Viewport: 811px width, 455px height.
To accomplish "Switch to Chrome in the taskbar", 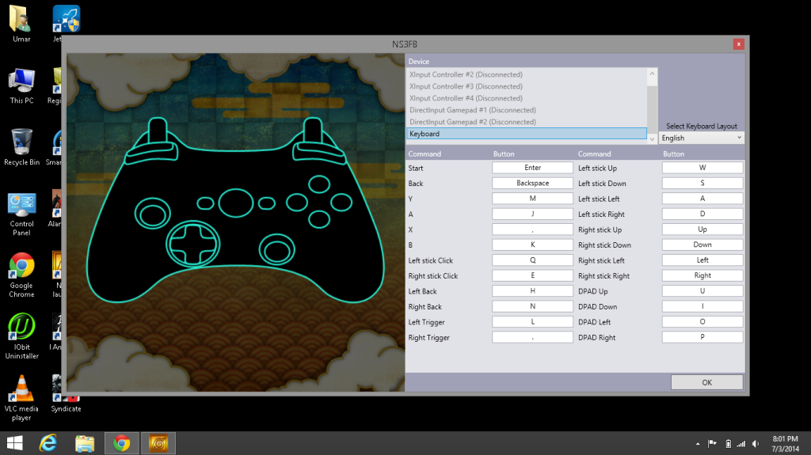I will point(121,443).
